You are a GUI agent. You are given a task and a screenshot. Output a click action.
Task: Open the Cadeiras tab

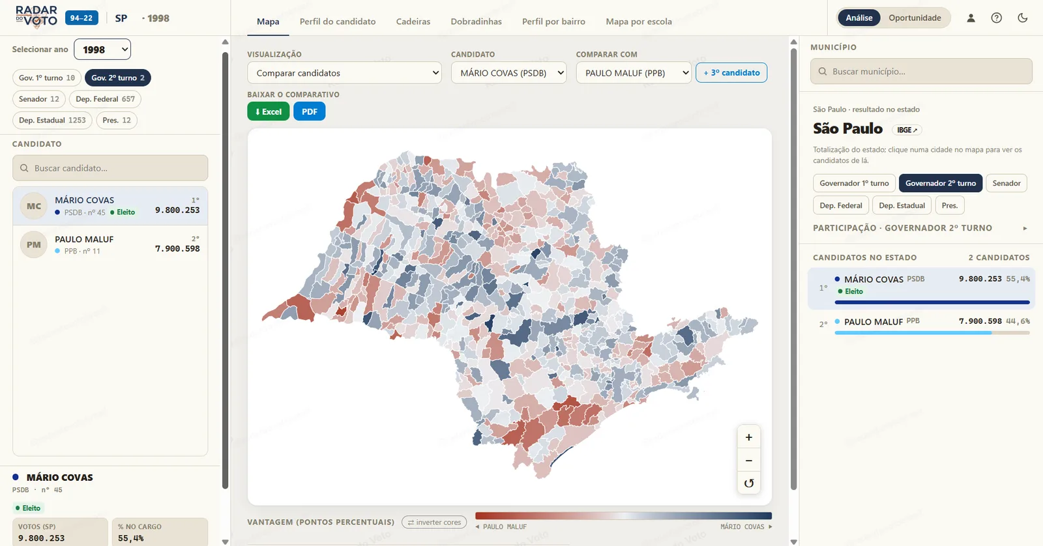tap(413, 22)
